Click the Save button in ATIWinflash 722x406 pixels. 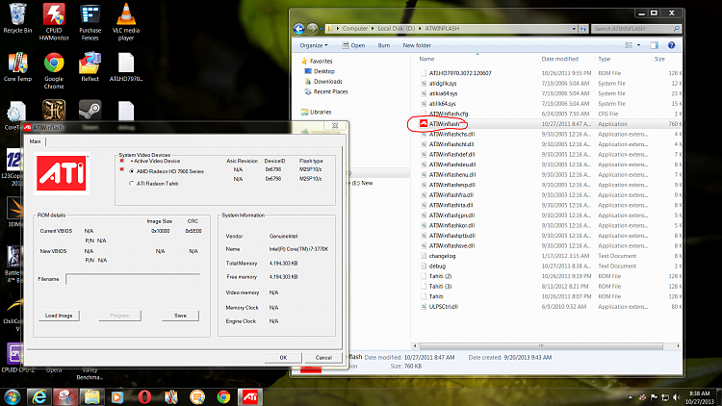180,316
